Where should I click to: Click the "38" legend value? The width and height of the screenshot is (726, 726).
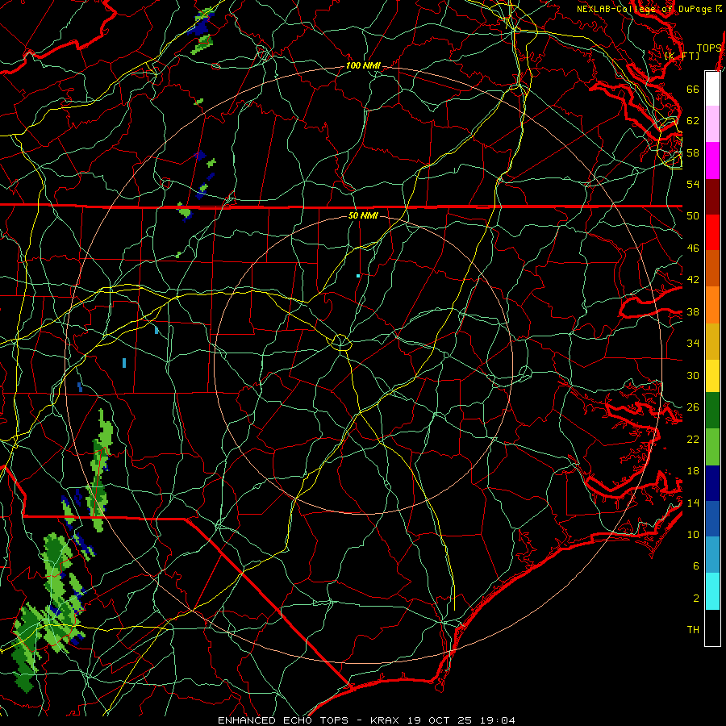pos(693,312)
